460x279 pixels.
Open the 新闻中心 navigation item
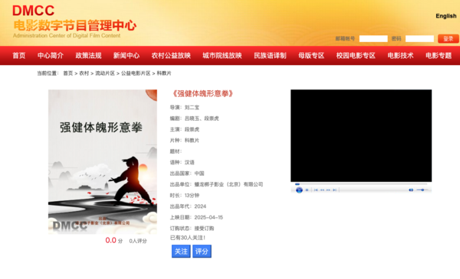click(127, 56)
